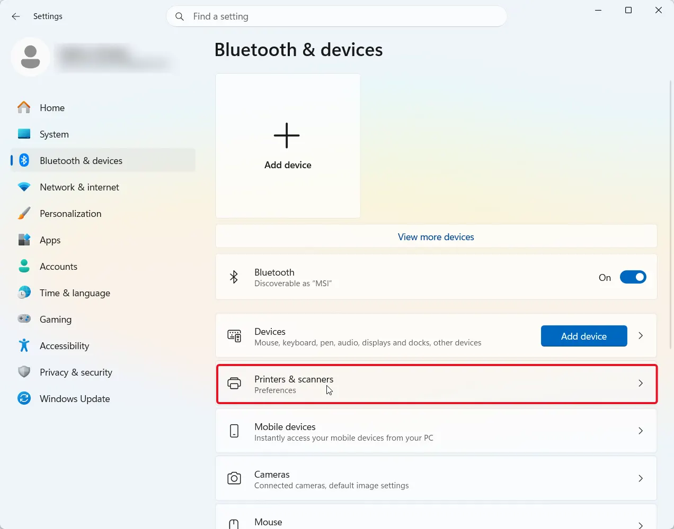Image resolution: width=674 pixels, height=529 pixels.
Task: Click the Home house icon in the sidebar
Action: click(x=24, y=107)
